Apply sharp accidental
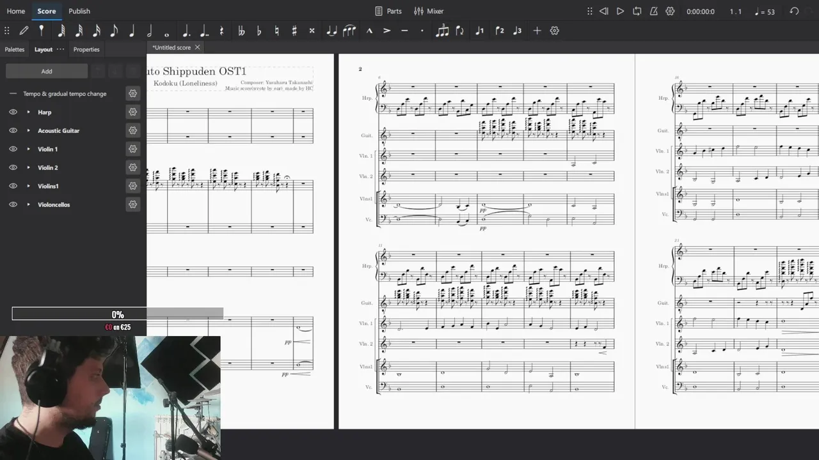The width and height of the screenshot is (819, 460). click(294, 31)
